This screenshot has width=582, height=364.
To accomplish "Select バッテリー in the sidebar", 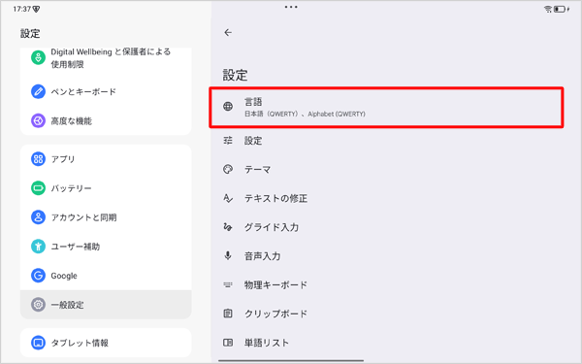I will click(106, 188).
